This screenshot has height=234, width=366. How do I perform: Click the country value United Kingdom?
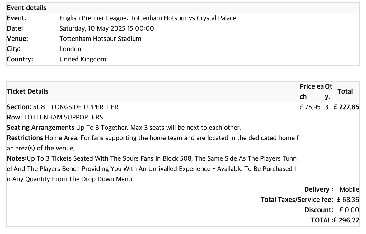click(x=83, y=59)
